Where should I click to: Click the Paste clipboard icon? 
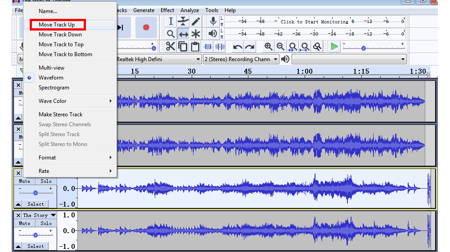(x=195, y=46)
